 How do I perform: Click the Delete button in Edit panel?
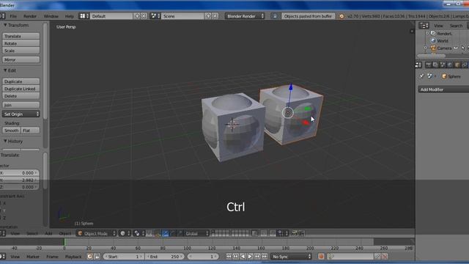(21, 96)
